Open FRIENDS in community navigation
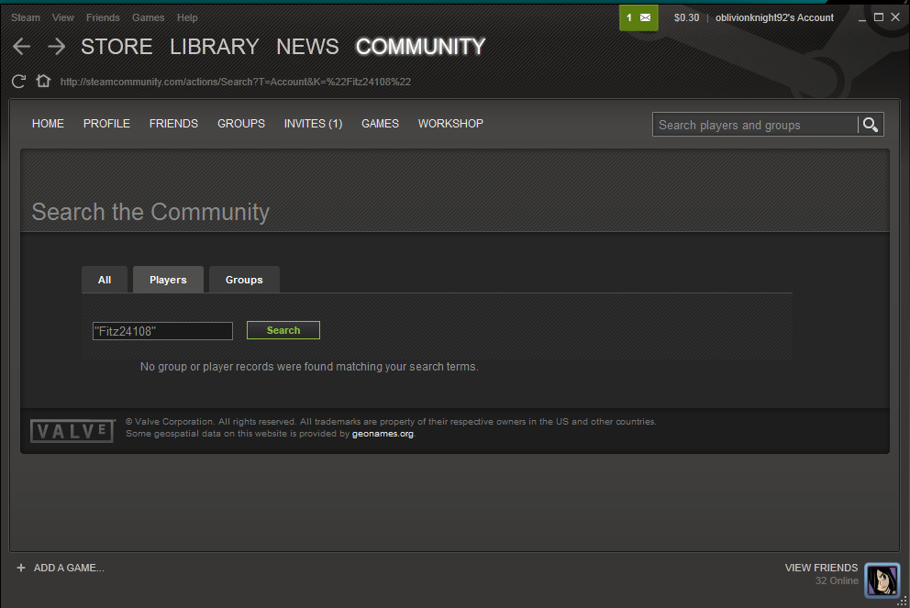Viewport: 910px width, 608px height. (173, 124)
